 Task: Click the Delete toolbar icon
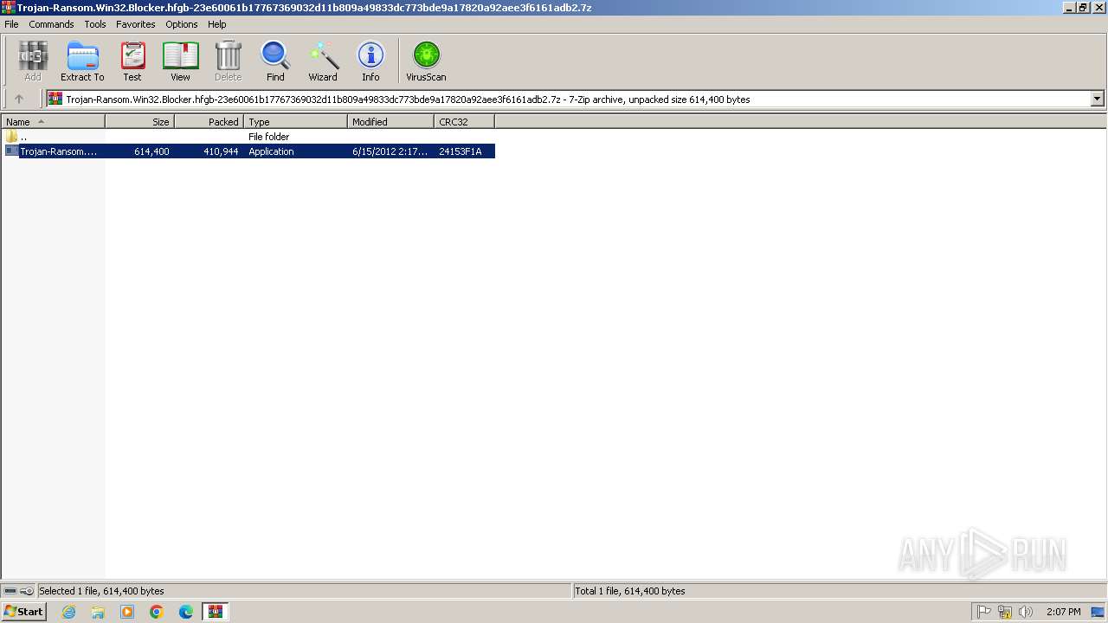click(228, 61)
